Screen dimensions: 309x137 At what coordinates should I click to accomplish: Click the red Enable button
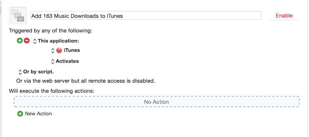click(x=284, y=16)
